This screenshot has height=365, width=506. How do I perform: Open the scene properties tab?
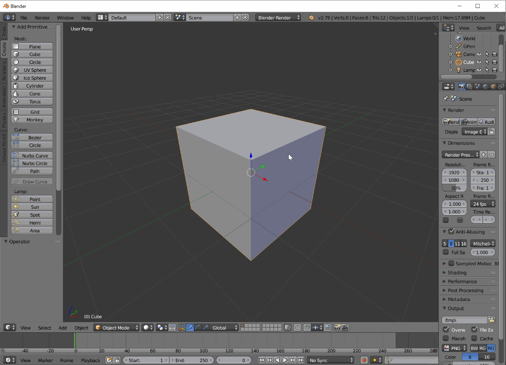coord(477,87)
